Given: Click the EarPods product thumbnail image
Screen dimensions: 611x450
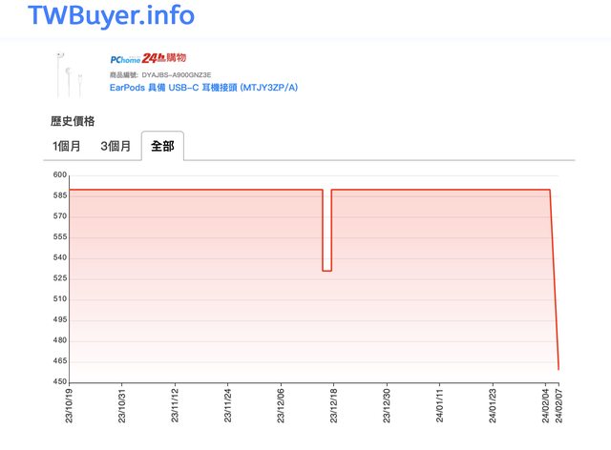Looking at the screenshot, I should pos(70,73).
